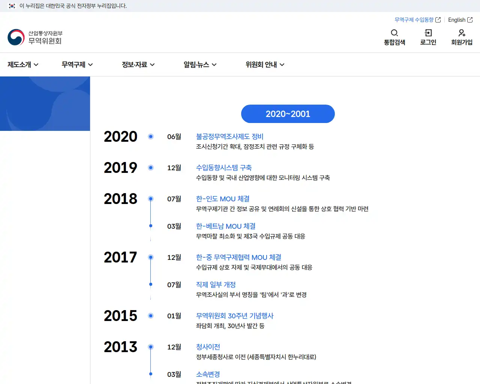Viewport: 480px width, 384px height.
Task: Click the year 2017 label
Action: (x=121, y=257)
